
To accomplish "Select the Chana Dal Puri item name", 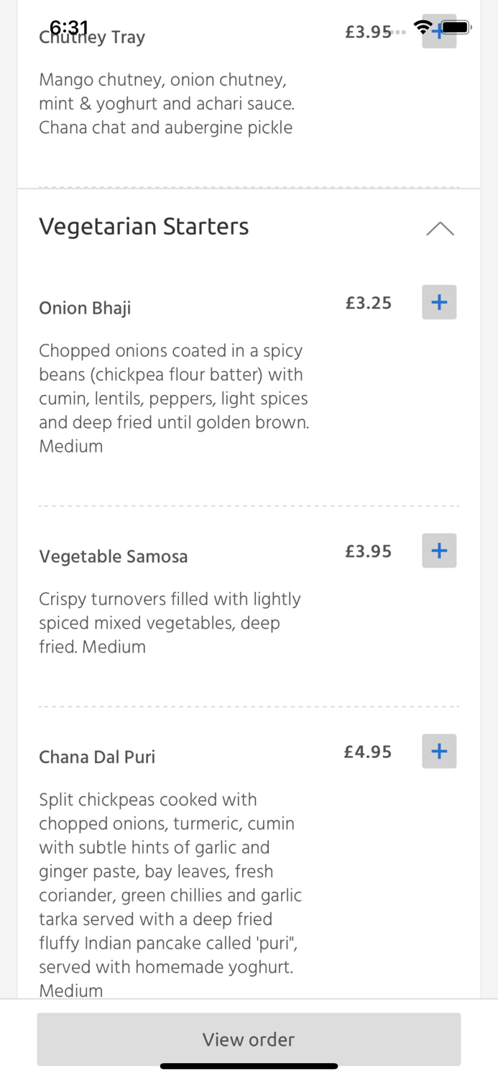I will click(97, 757).
